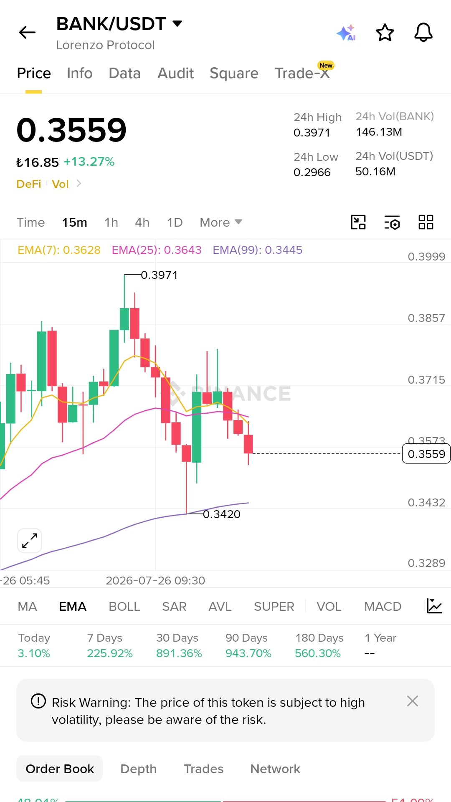The width and height of the screenshot is (451, 802).
Task: Open the chart drawing tools icon
Action: pyautogui.click(x=358, y=222)
